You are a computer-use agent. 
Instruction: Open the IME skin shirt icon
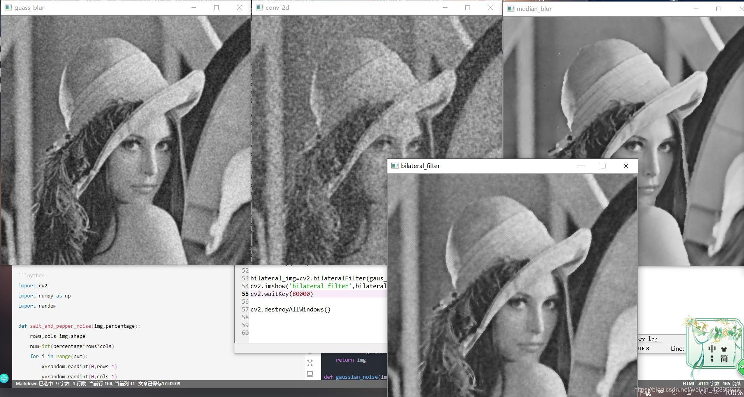pos(724,349)
